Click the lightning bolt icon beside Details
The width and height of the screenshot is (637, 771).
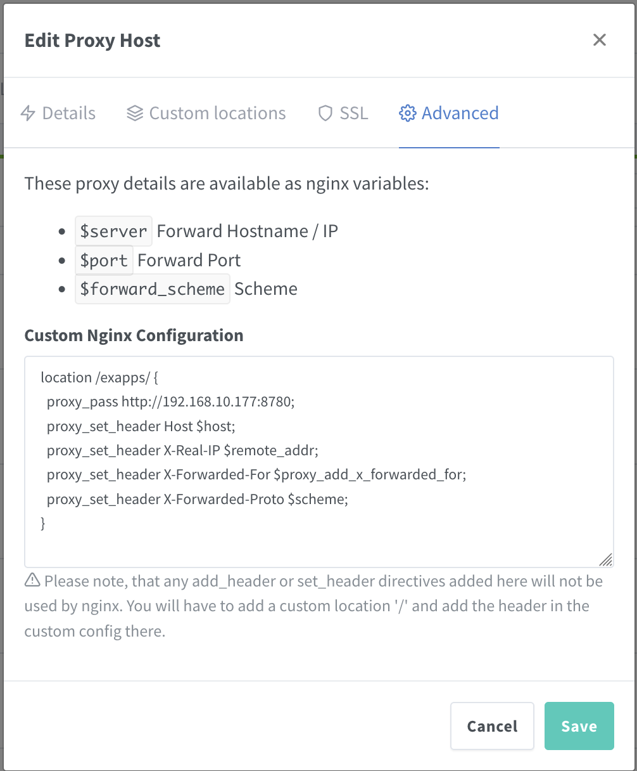tap(28, 113)
